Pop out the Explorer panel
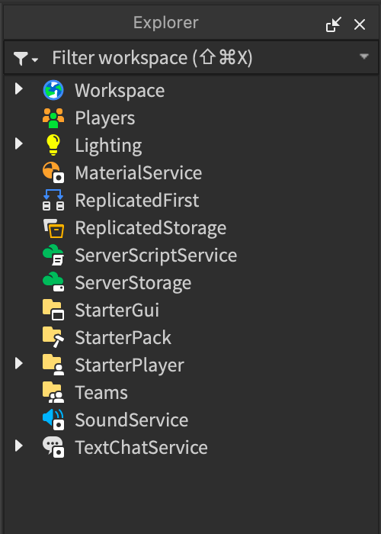The height and width of the screenshot is (534, 381). 334,24
